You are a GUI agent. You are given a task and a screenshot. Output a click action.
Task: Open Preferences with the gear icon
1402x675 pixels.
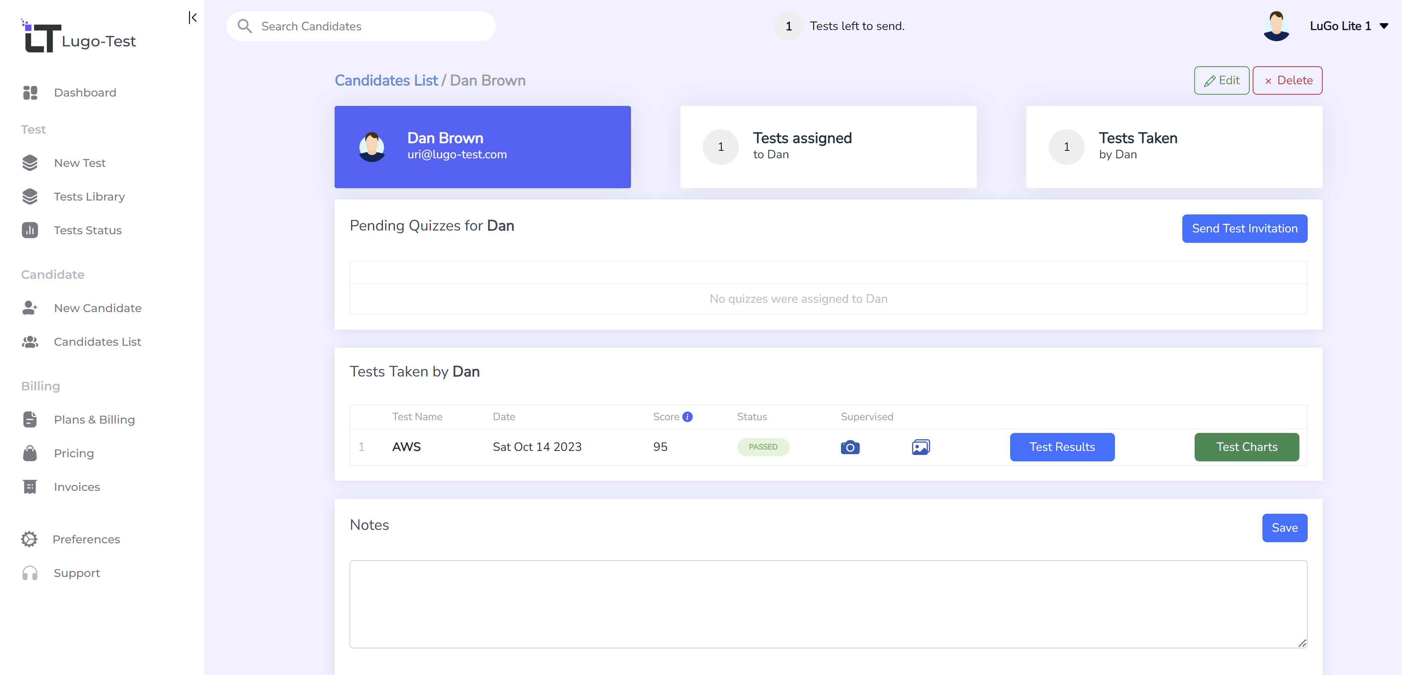pyautogui.click(x=30, y=539)
